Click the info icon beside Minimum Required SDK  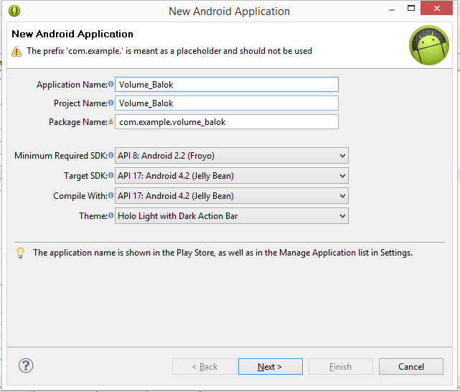tap(111, 155)
